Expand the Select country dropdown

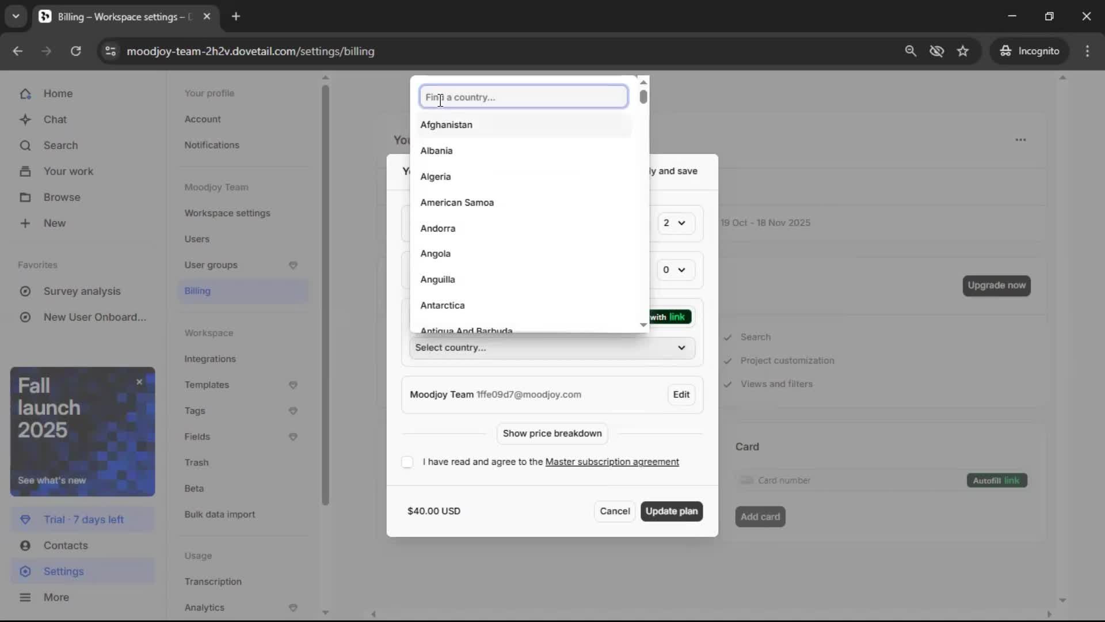click(551, 348)
